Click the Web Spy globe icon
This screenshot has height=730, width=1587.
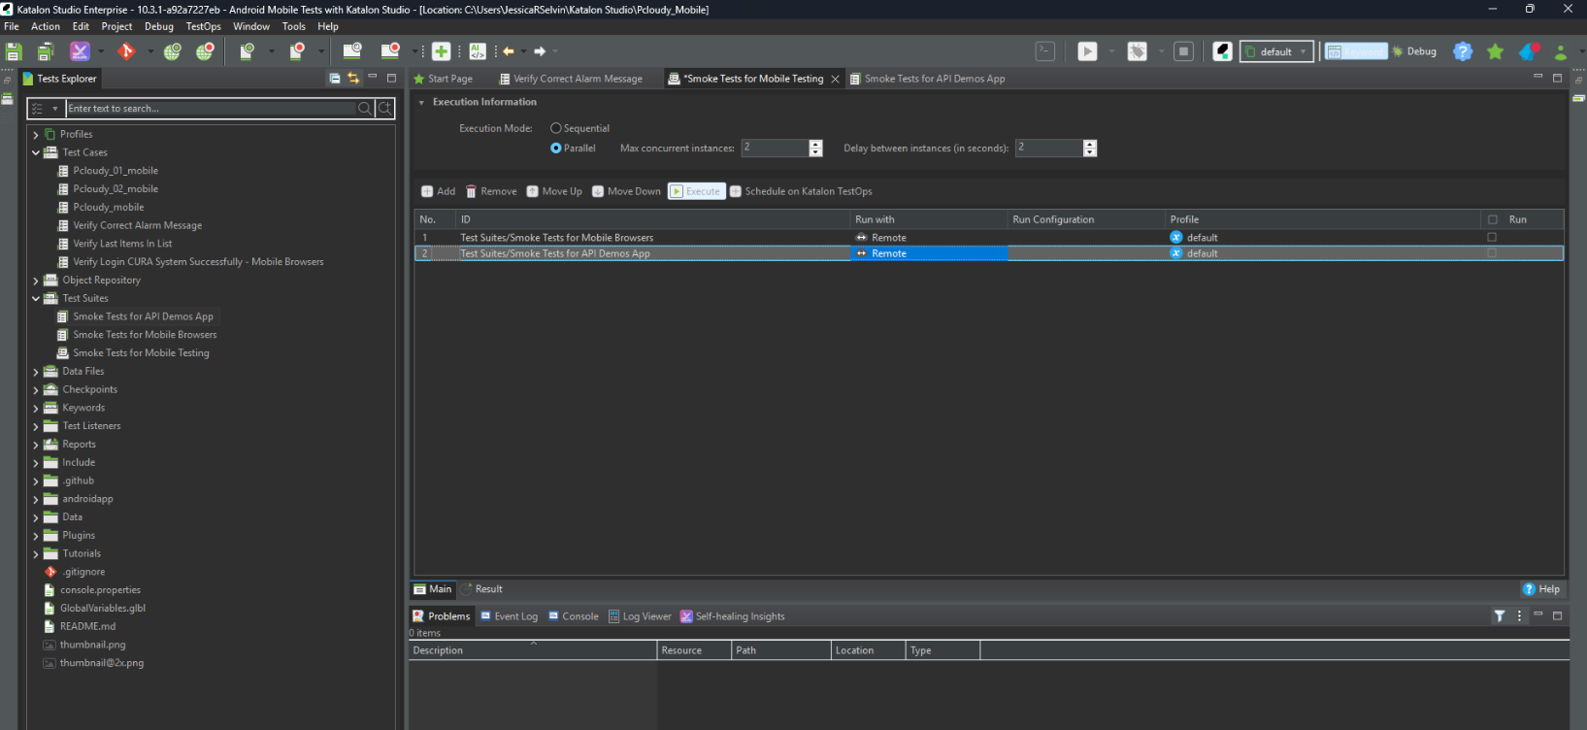pos(173,51)
